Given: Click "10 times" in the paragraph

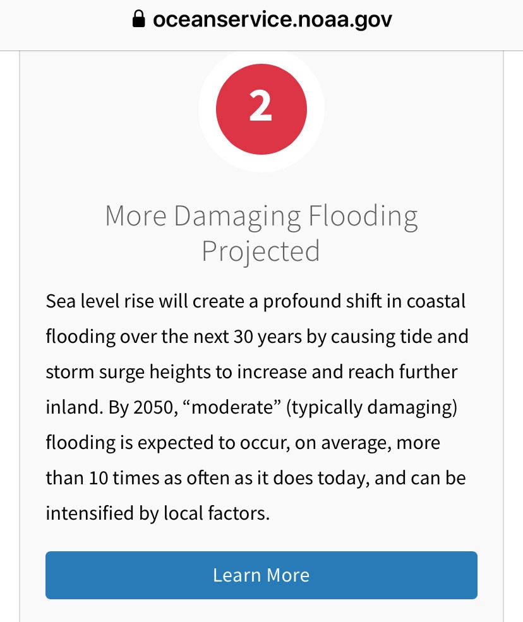Looking at the screenshot, I should pyautogui.click(x=108, y=477).
